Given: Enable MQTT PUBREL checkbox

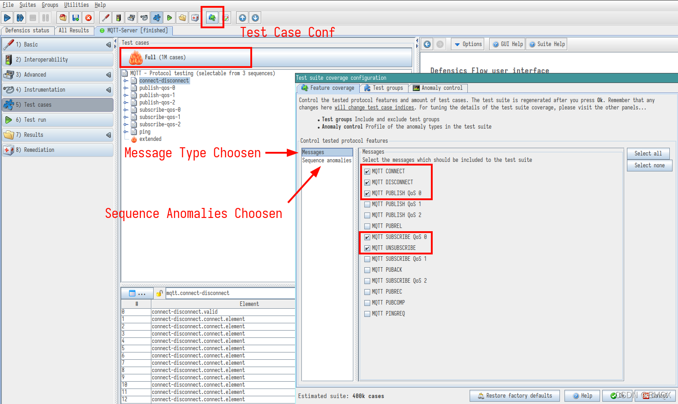Looking at the screenshot, I should (367, 226).
